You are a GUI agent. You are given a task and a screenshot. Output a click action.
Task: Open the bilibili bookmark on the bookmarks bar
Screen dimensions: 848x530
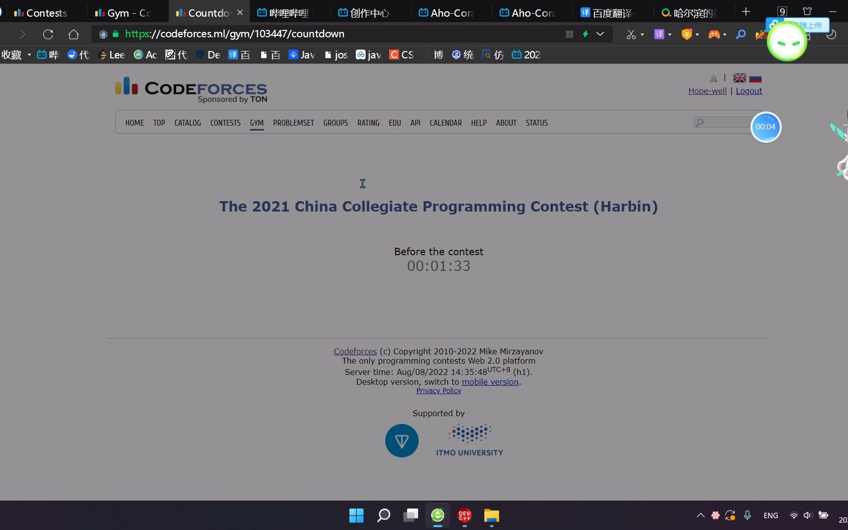coord(47,54)
